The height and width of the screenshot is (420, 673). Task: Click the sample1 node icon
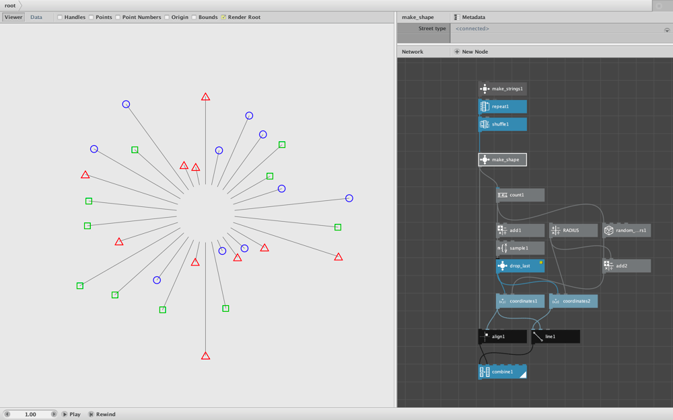click(x=502, y=248)
